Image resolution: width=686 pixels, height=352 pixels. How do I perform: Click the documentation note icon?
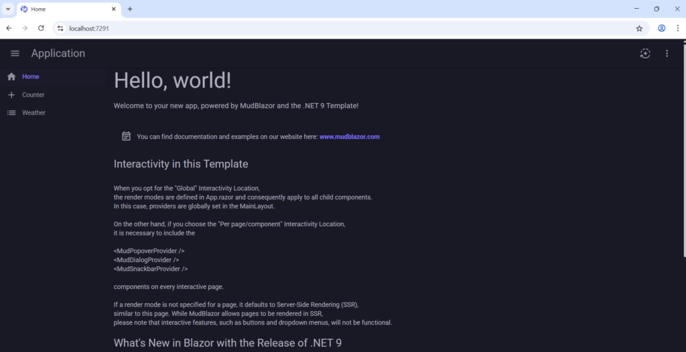(126, 137)
